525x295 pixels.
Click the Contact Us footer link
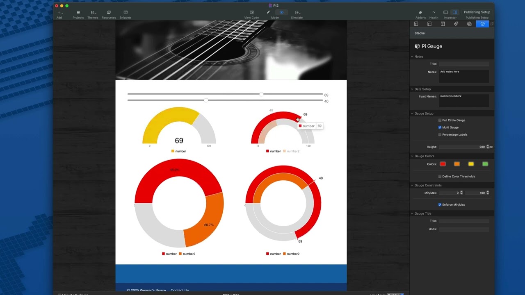[180, 290]
